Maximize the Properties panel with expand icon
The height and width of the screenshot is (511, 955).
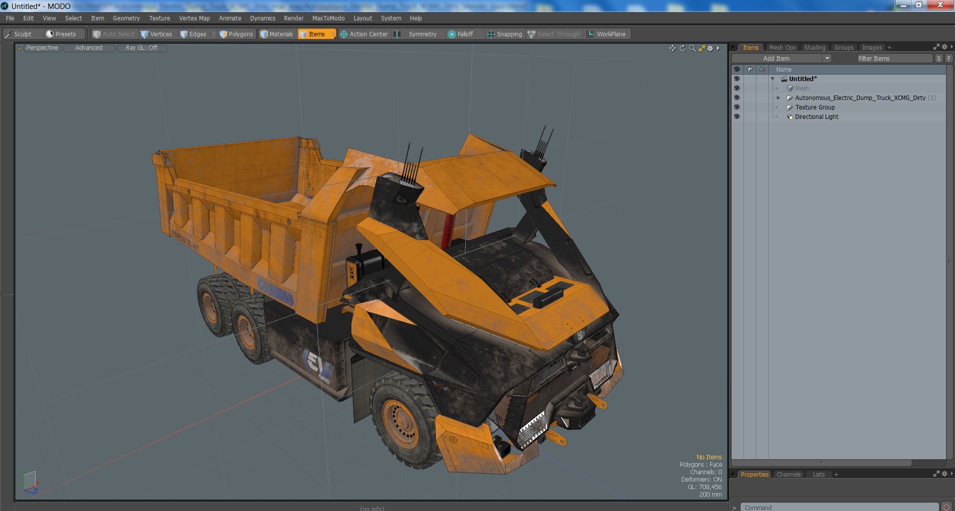coord(936,474)
